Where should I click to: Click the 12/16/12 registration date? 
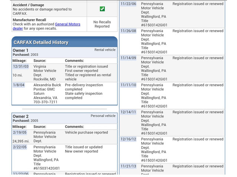coord(128,139)
